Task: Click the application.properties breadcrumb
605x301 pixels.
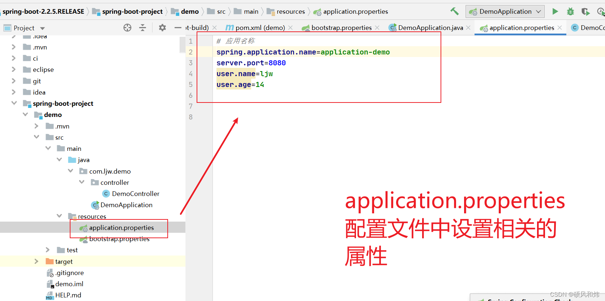Action: (356, 12)
